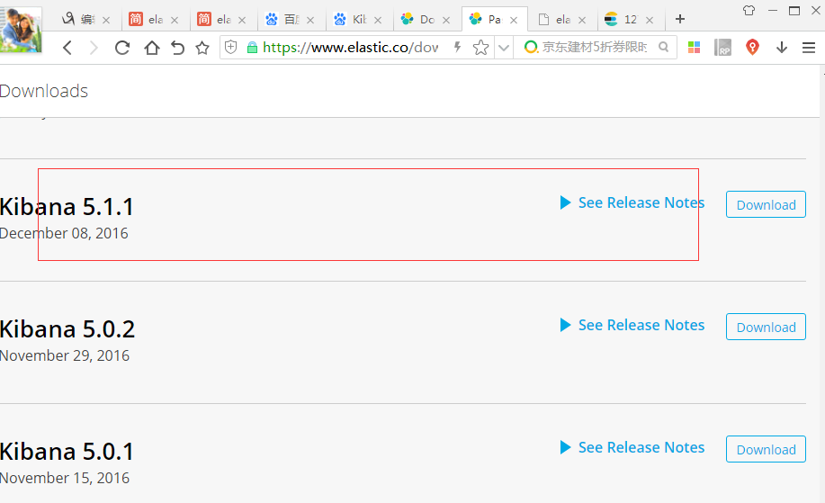Viewport: 825px width, 503px height.
Task: Click the date December 08, 2016
Action: click(x=64, y=233)
